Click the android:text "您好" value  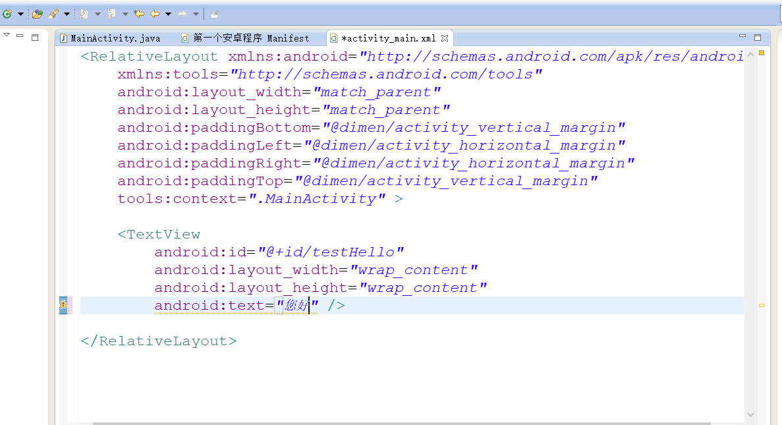coord(297,305)
